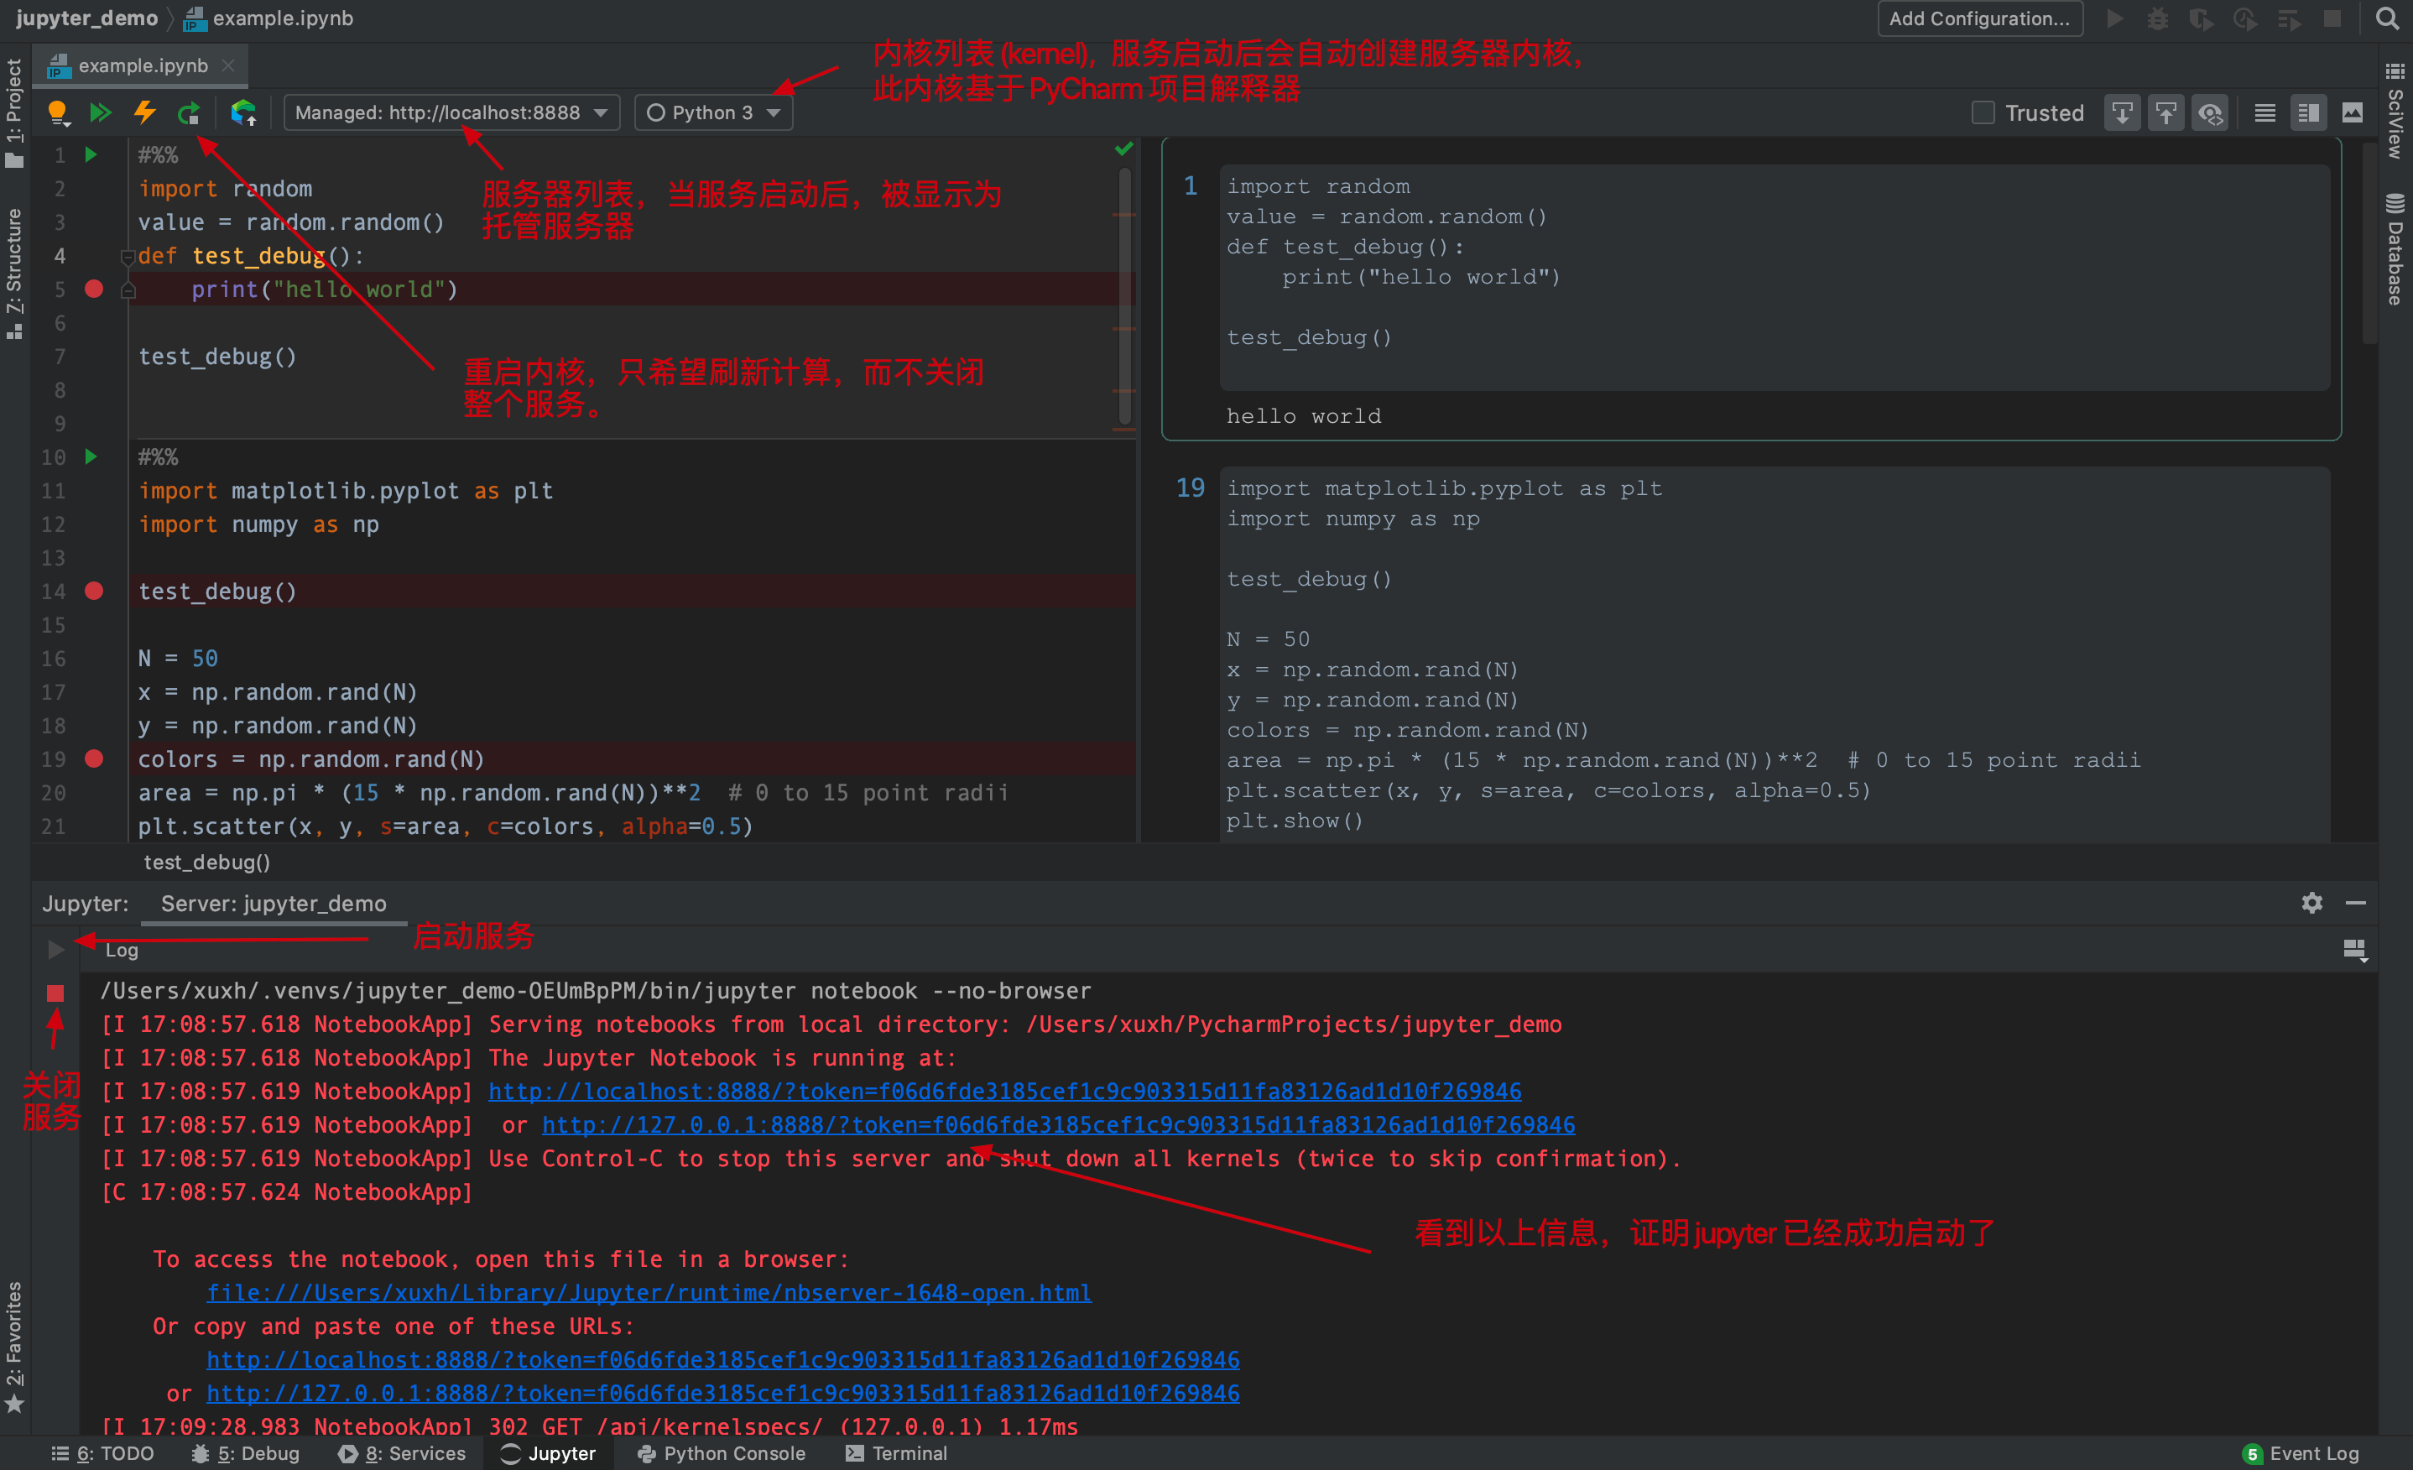The height and width of the screenshot is (1470, 2413).
Task: Open the Event Log
Action: click(2301, 1453)
